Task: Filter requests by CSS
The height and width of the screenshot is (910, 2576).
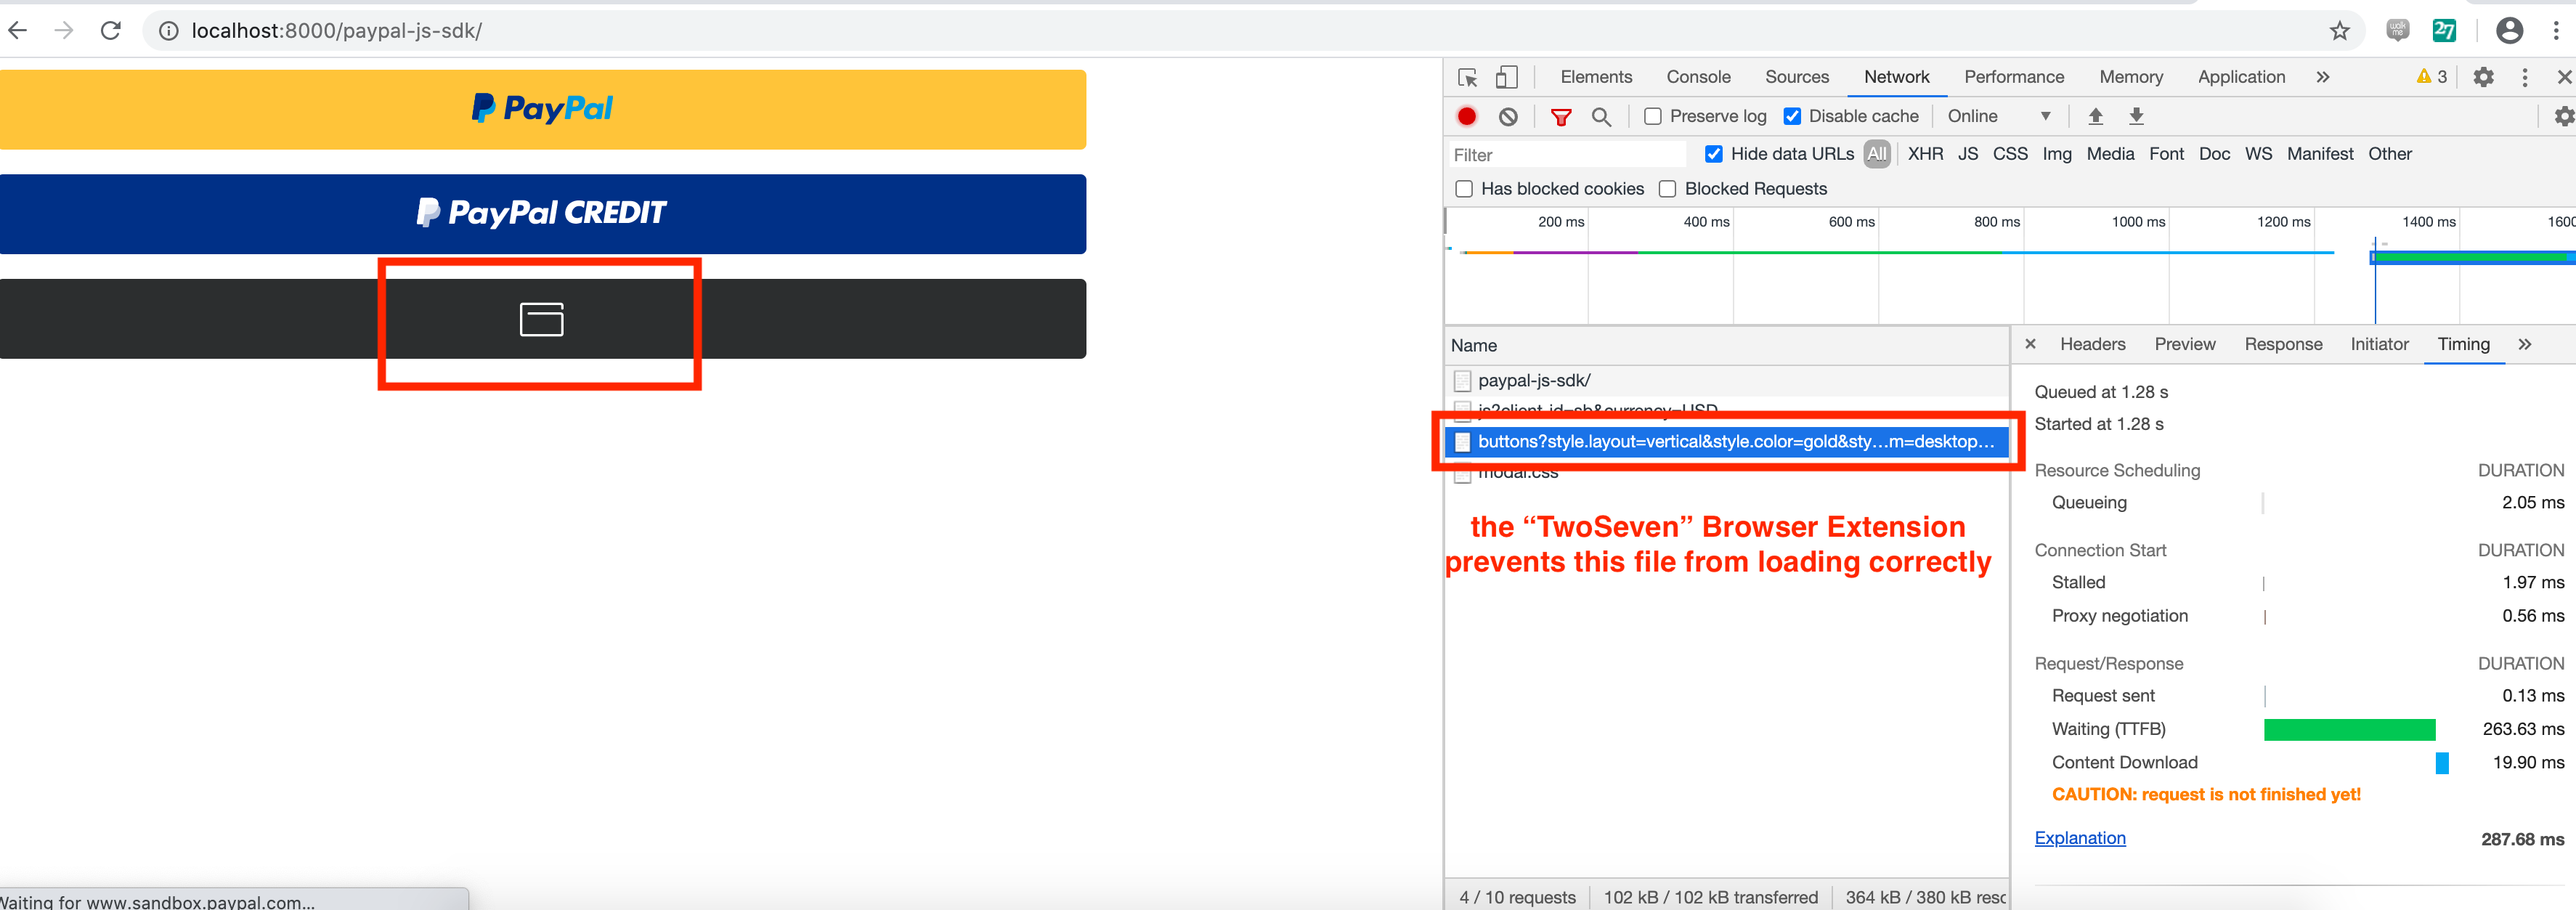Action: tap(2009, 154)
